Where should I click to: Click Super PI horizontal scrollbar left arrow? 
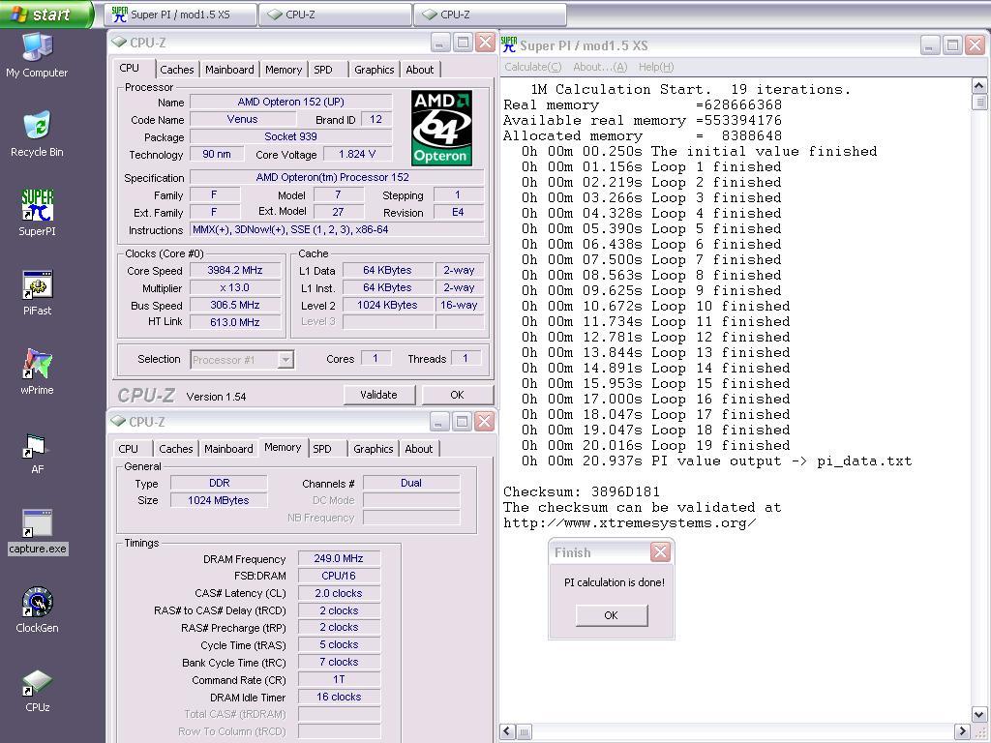coord(508,731)
